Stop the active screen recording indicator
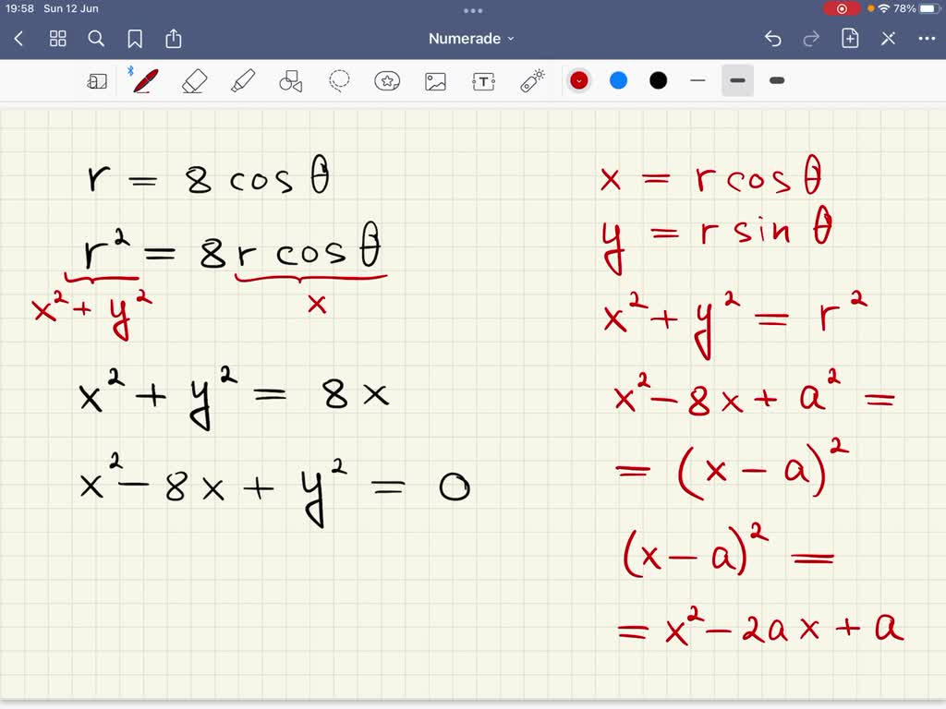Image resolution: width=946 pixels, height=709 pixels. [x=841, y=8]
